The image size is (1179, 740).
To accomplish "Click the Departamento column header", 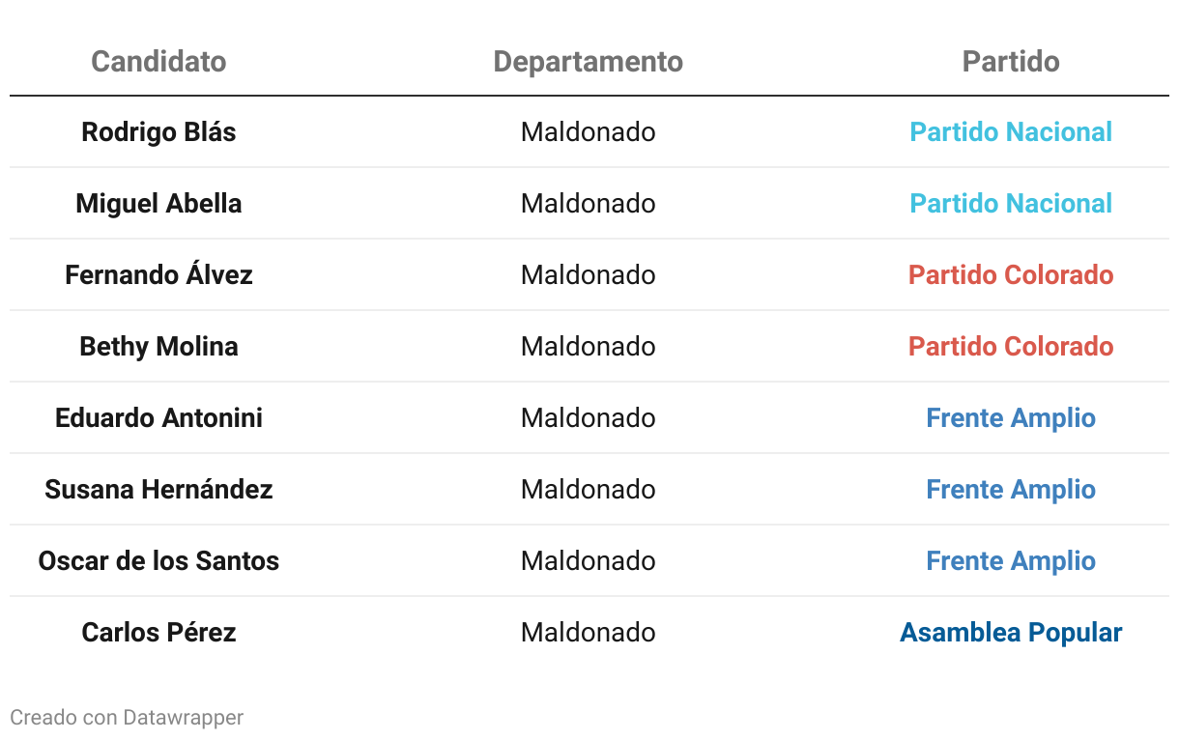I will (x=588, y=62).
